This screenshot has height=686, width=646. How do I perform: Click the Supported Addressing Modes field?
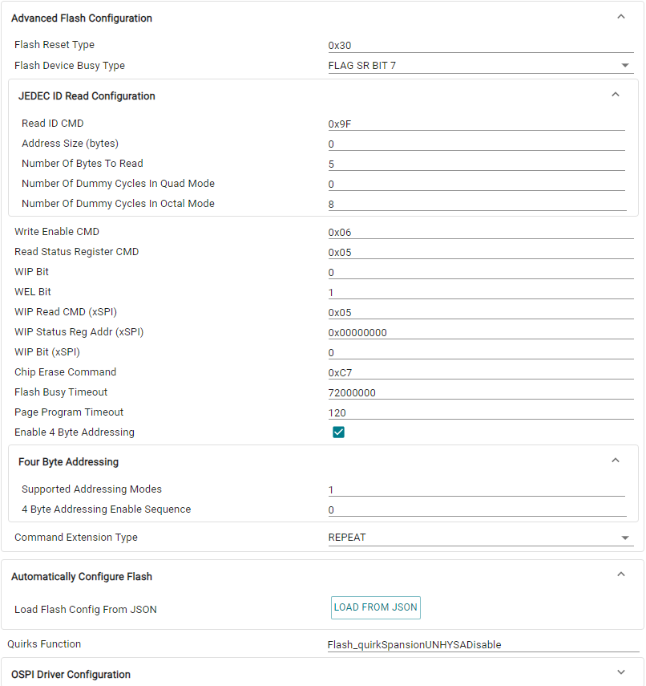point(476,489)
